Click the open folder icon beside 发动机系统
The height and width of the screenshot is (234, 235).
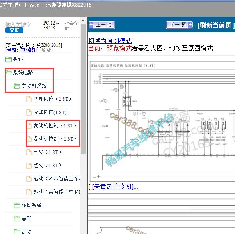click(x=17, y=86)
